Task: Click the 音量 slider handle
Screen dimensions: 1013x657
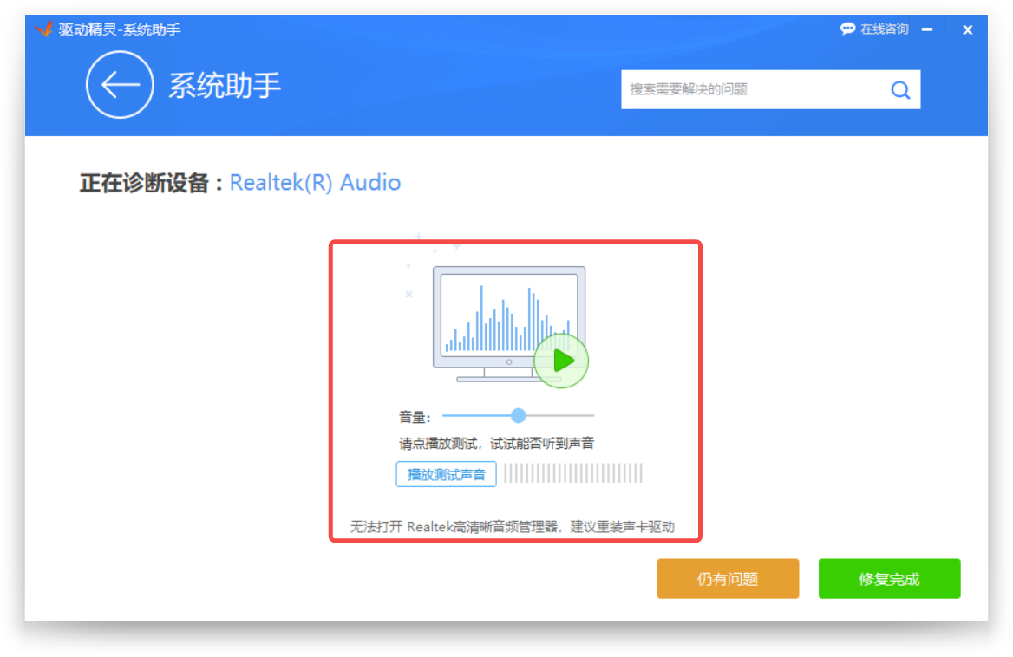Action: 519,416
